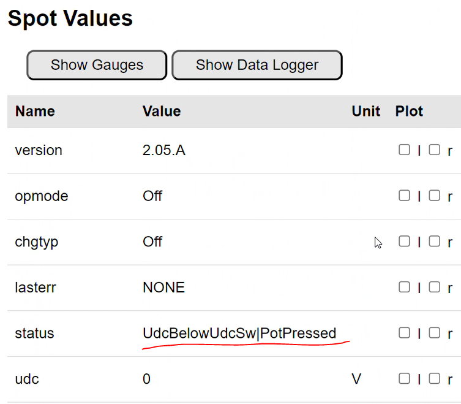The image size is (461, 404).
Task: Click the Name column header
Action: [x=35, y=111]
